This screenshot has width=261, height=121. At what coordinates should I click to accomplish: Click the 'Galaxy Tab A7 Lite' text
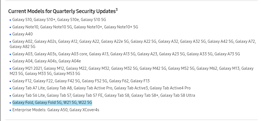pyautogui.click(x=29, y=88)
